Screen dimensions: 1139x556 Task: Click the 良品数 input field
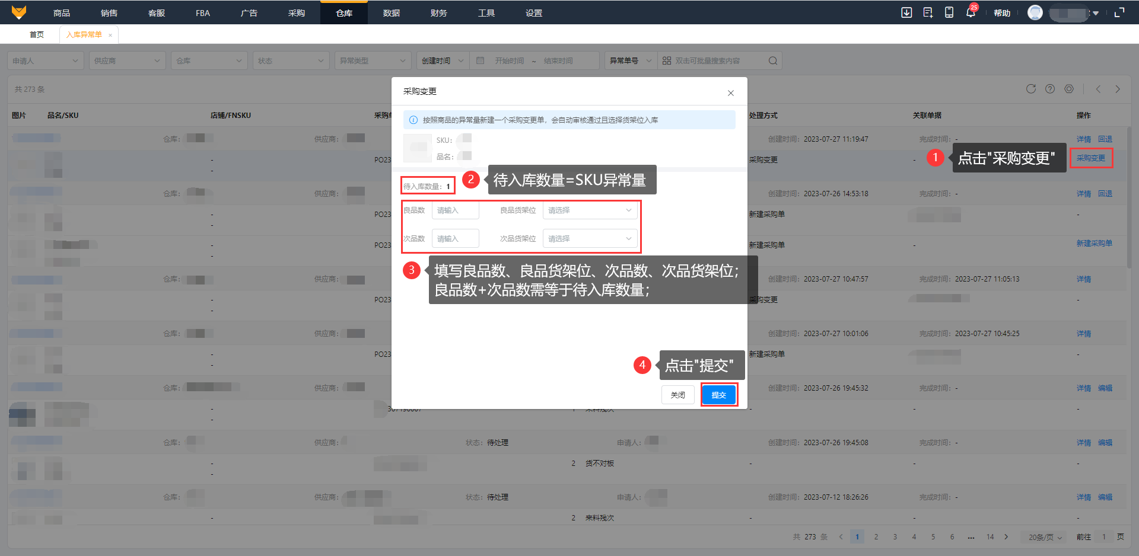pos(456,210)
